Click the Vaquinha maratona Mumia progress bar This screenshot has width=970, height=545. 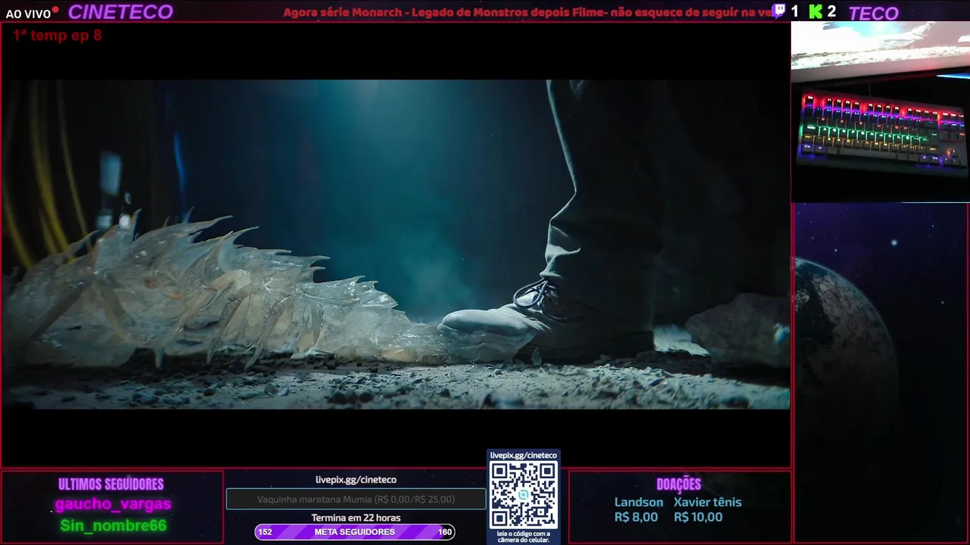point(356,499)
